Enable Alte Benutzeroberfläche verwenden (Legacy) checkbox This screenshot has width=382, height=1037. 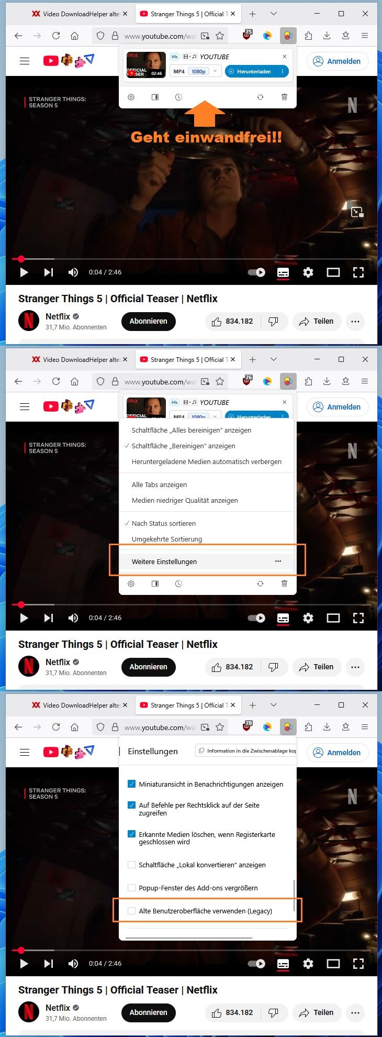tap(132, 911)
